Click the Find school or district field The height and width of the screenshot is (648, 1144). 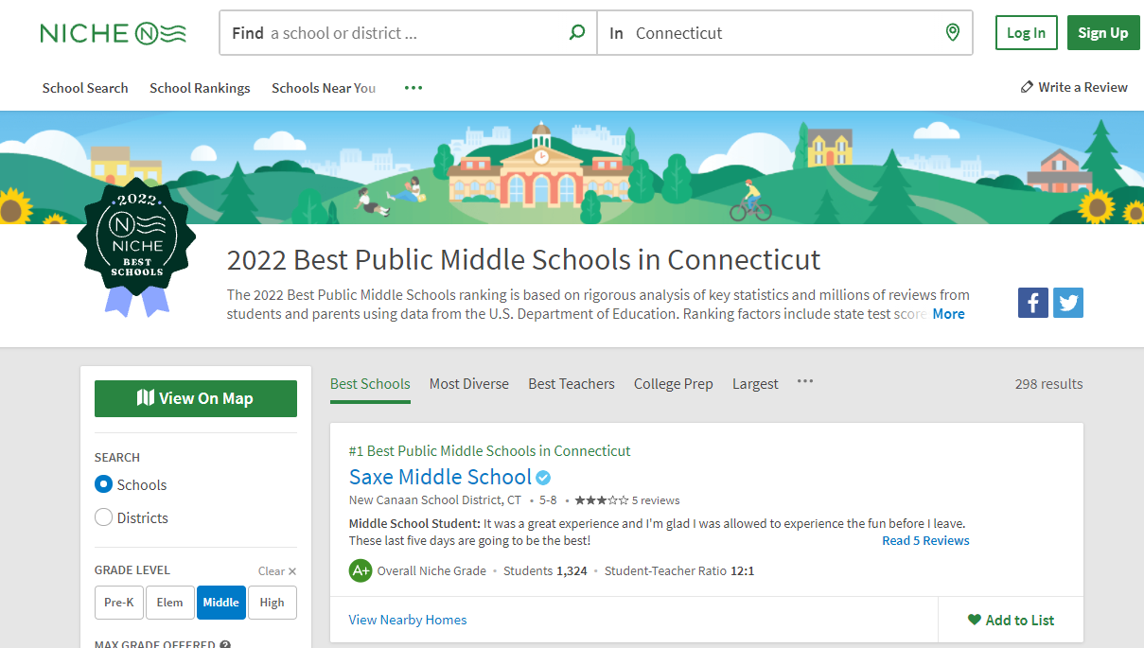coord(408,33)
